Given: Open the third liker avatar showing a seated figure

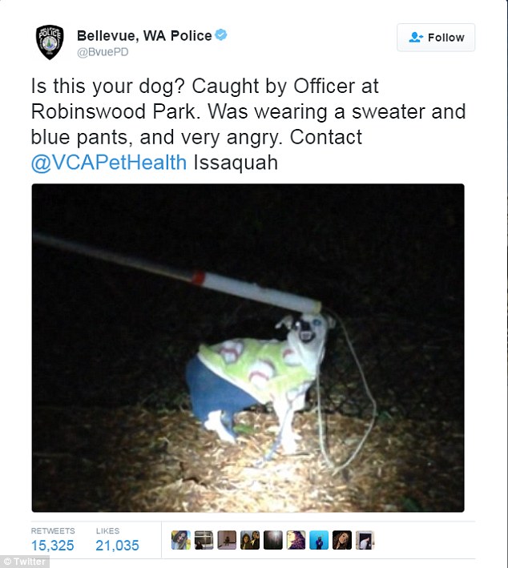Looking at the screenshot, I should (x=227, y=540).
